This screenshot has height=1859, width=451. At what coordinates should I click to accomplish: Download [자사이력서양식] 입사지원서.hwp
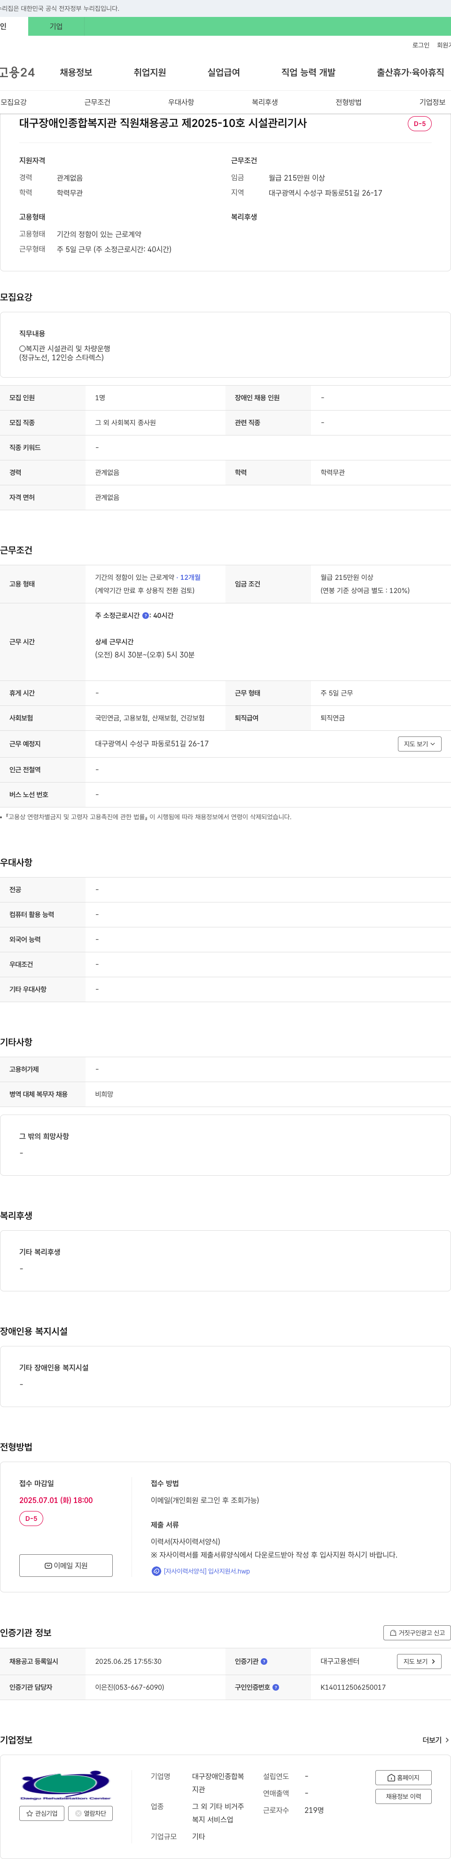(207, 1571)
